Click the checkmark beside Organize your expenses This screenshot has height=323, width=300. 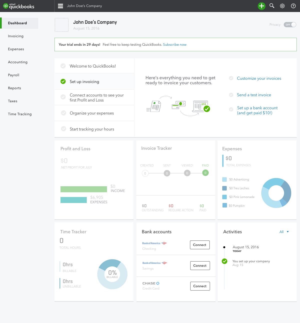[x=64, y=113]
